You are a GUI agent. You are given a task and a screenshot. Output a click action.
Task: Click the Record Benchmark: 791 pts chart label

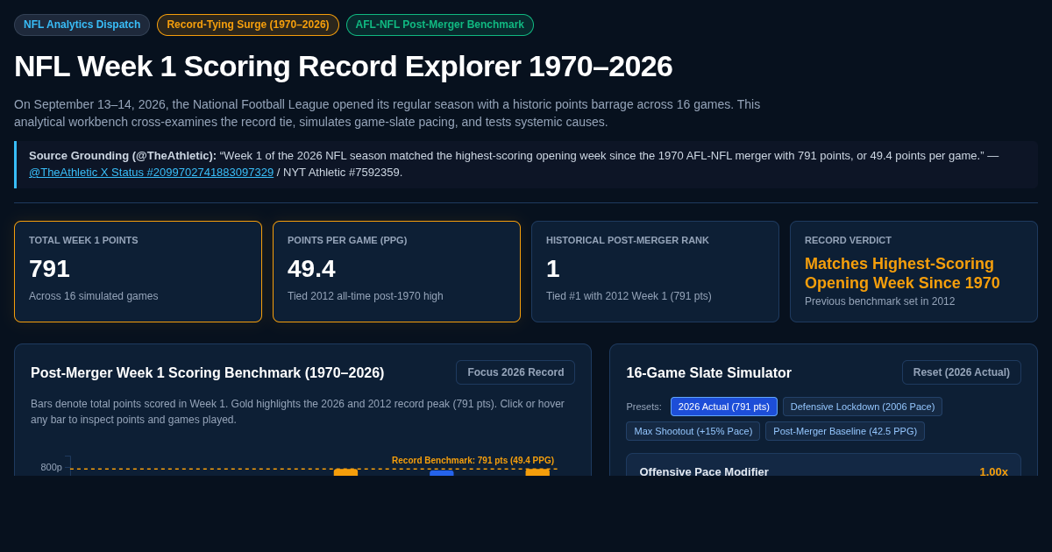473,461
